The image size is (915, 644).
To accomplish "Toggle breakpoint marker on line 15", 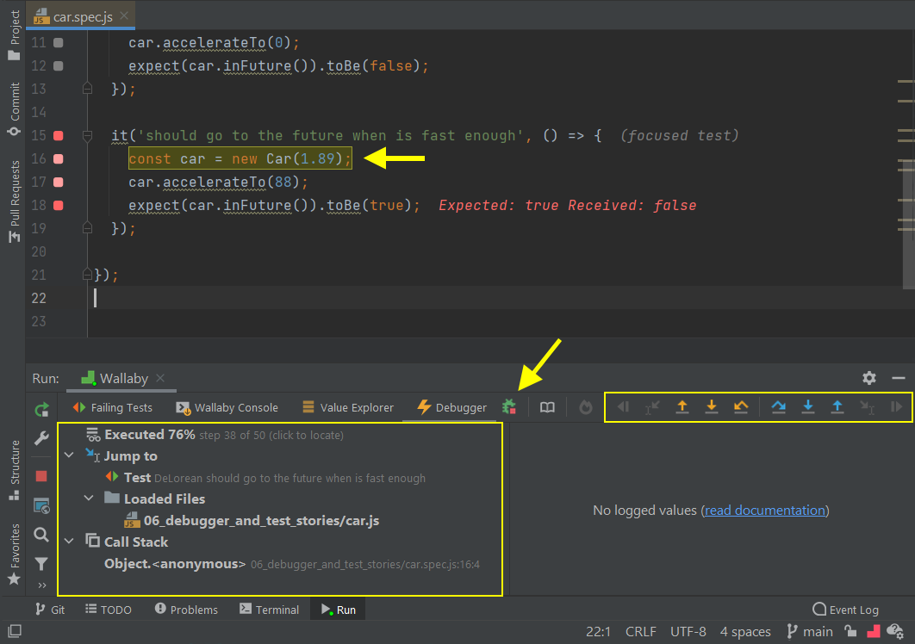I will pos(59,136).
